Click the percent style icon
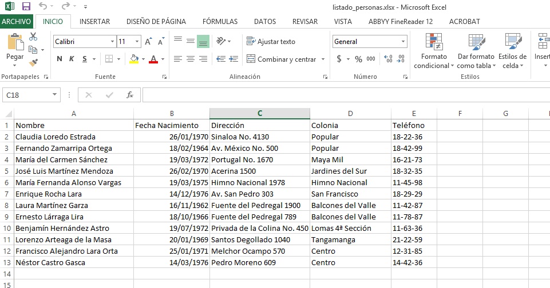The height and width of the screenshot is (288, 550). (358, 59)
